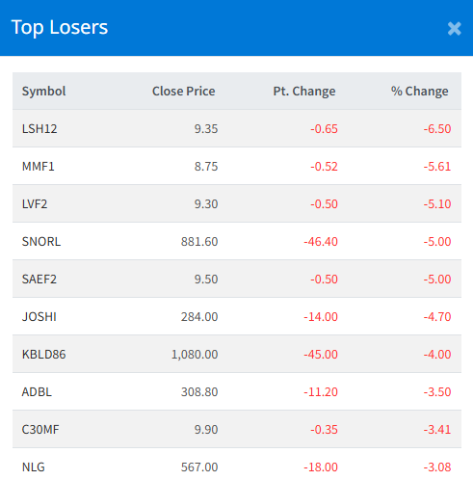The width and height of the screenshot is (473, 480).
Task: Click the Top Losers title
Action: tap(60, 28)
